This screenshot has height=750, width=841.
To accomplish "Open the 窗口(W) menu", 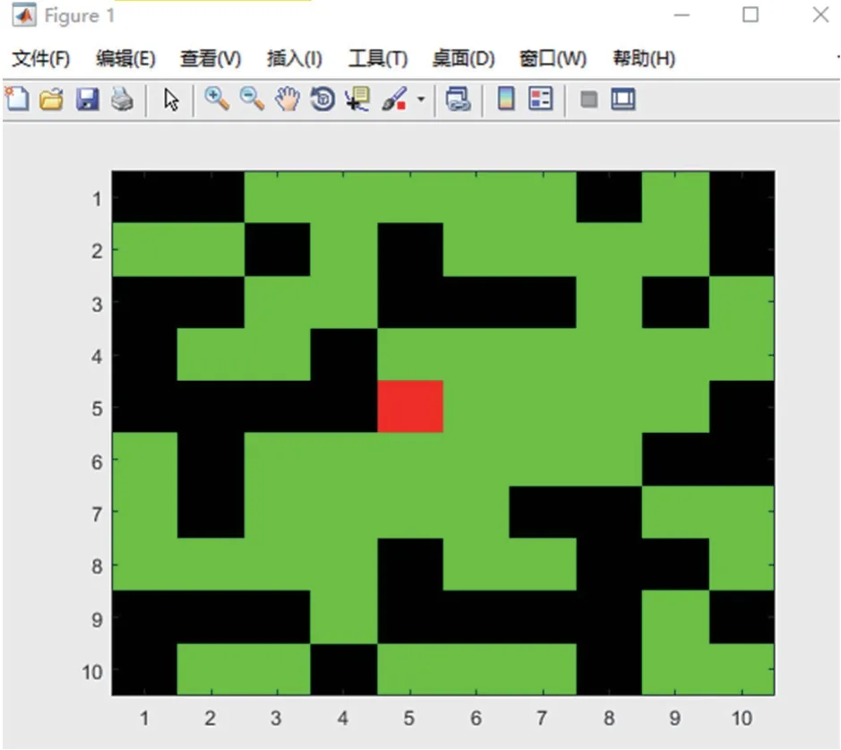I will (553, 58).
